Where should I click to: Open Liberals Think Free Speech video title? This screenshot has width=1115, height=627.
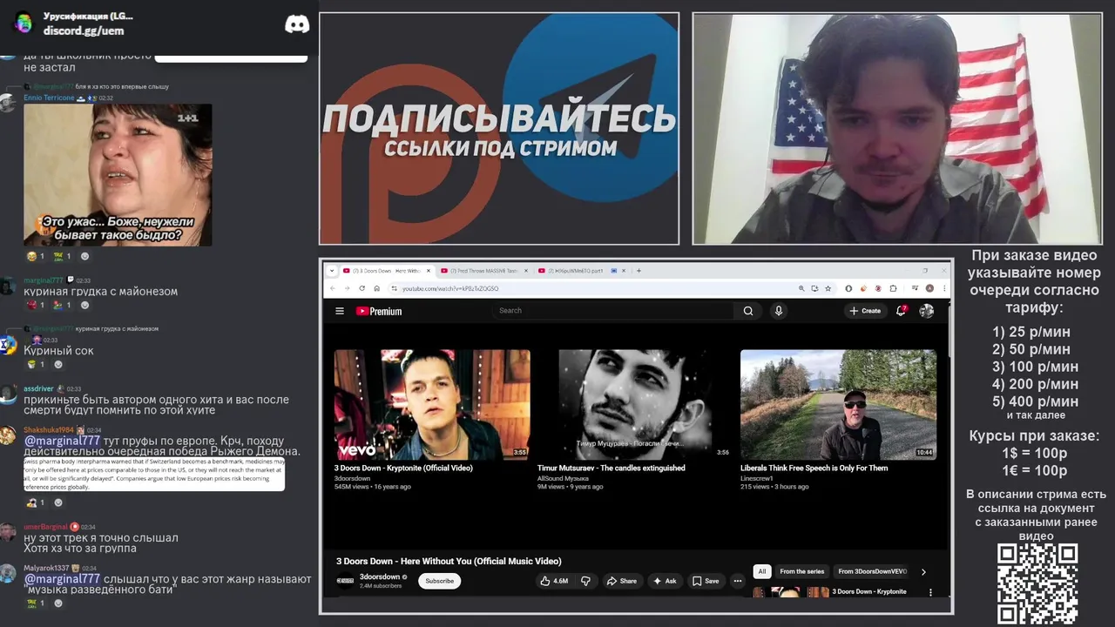tap(814, 468)
